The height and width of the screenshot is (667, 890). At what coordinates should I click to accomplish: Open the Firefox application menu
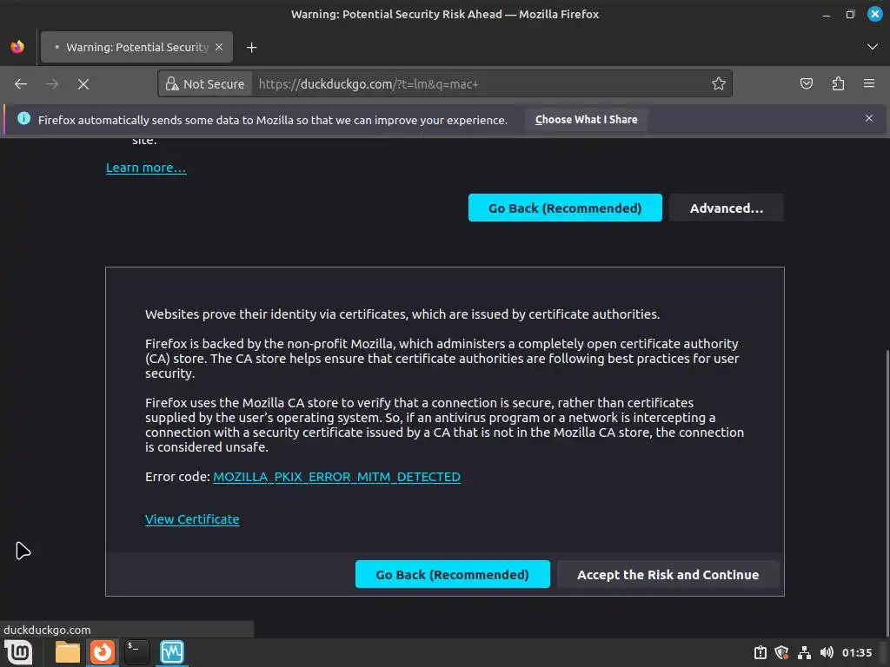[x=869, y=84]
